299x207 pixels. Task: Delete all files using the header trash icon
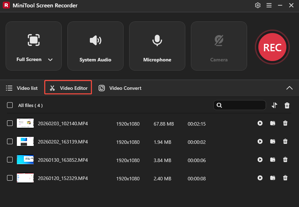pyautogui.click(x=287, y=105)
